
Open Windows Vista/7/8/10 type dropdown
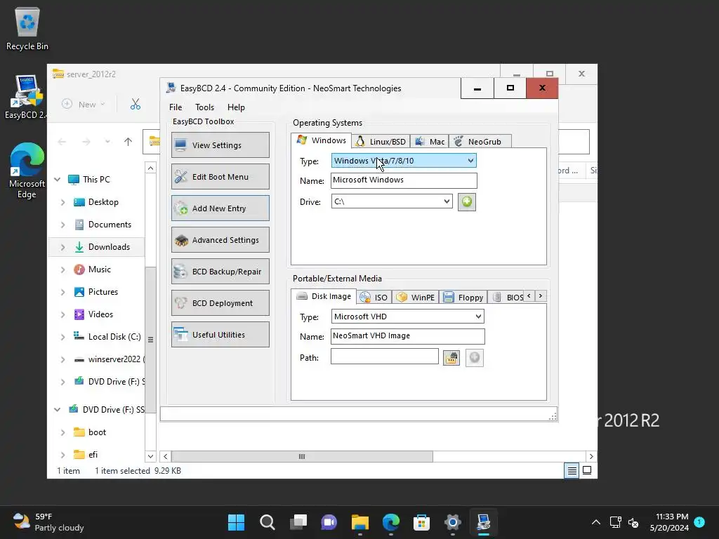point(404,161)
